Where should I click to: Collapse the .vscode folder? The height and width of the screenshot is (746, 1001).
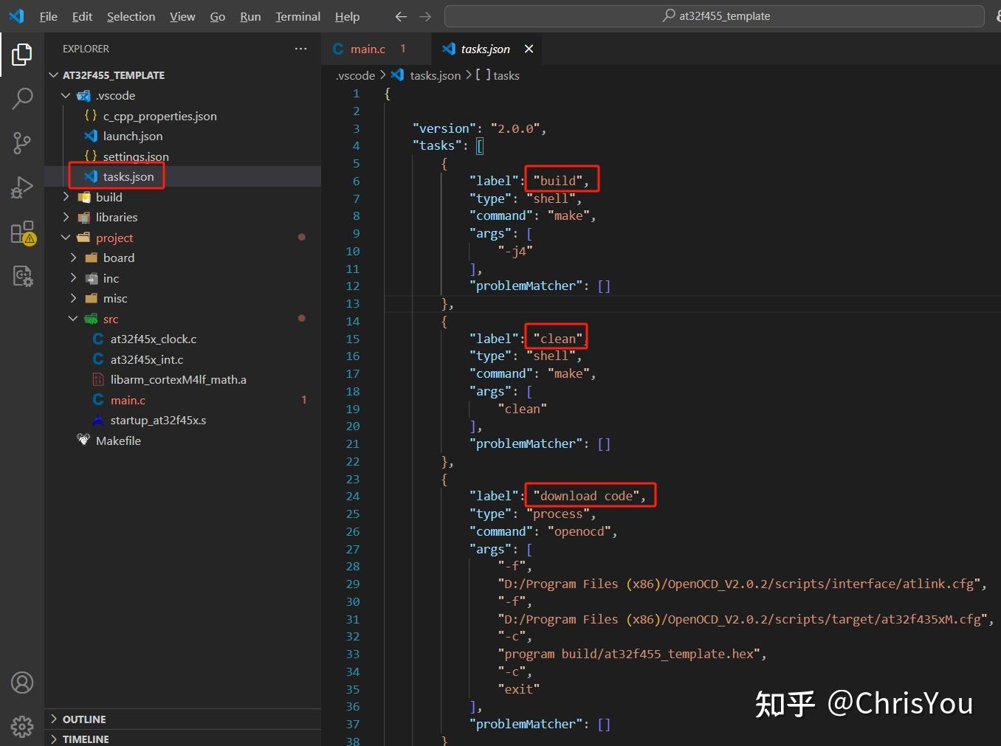66,95
